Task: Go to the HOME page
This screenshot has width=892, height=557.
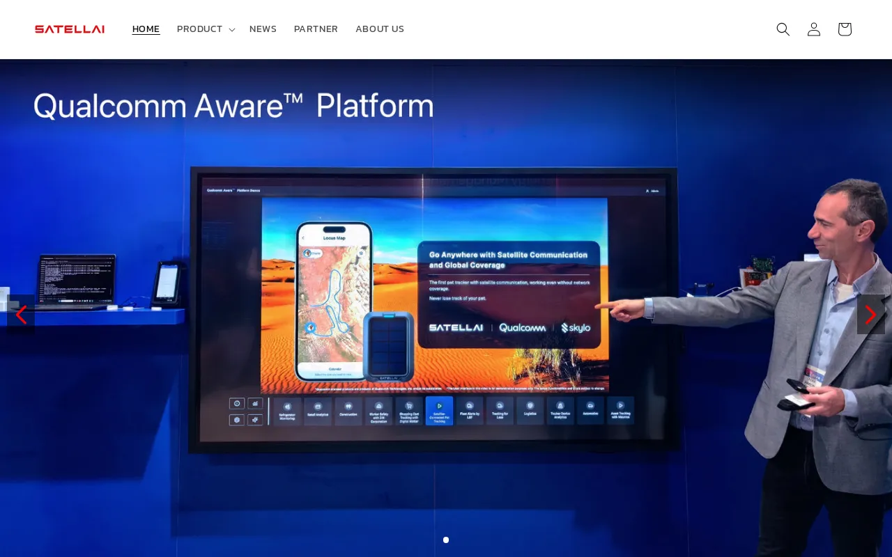Action: point(146,29)
